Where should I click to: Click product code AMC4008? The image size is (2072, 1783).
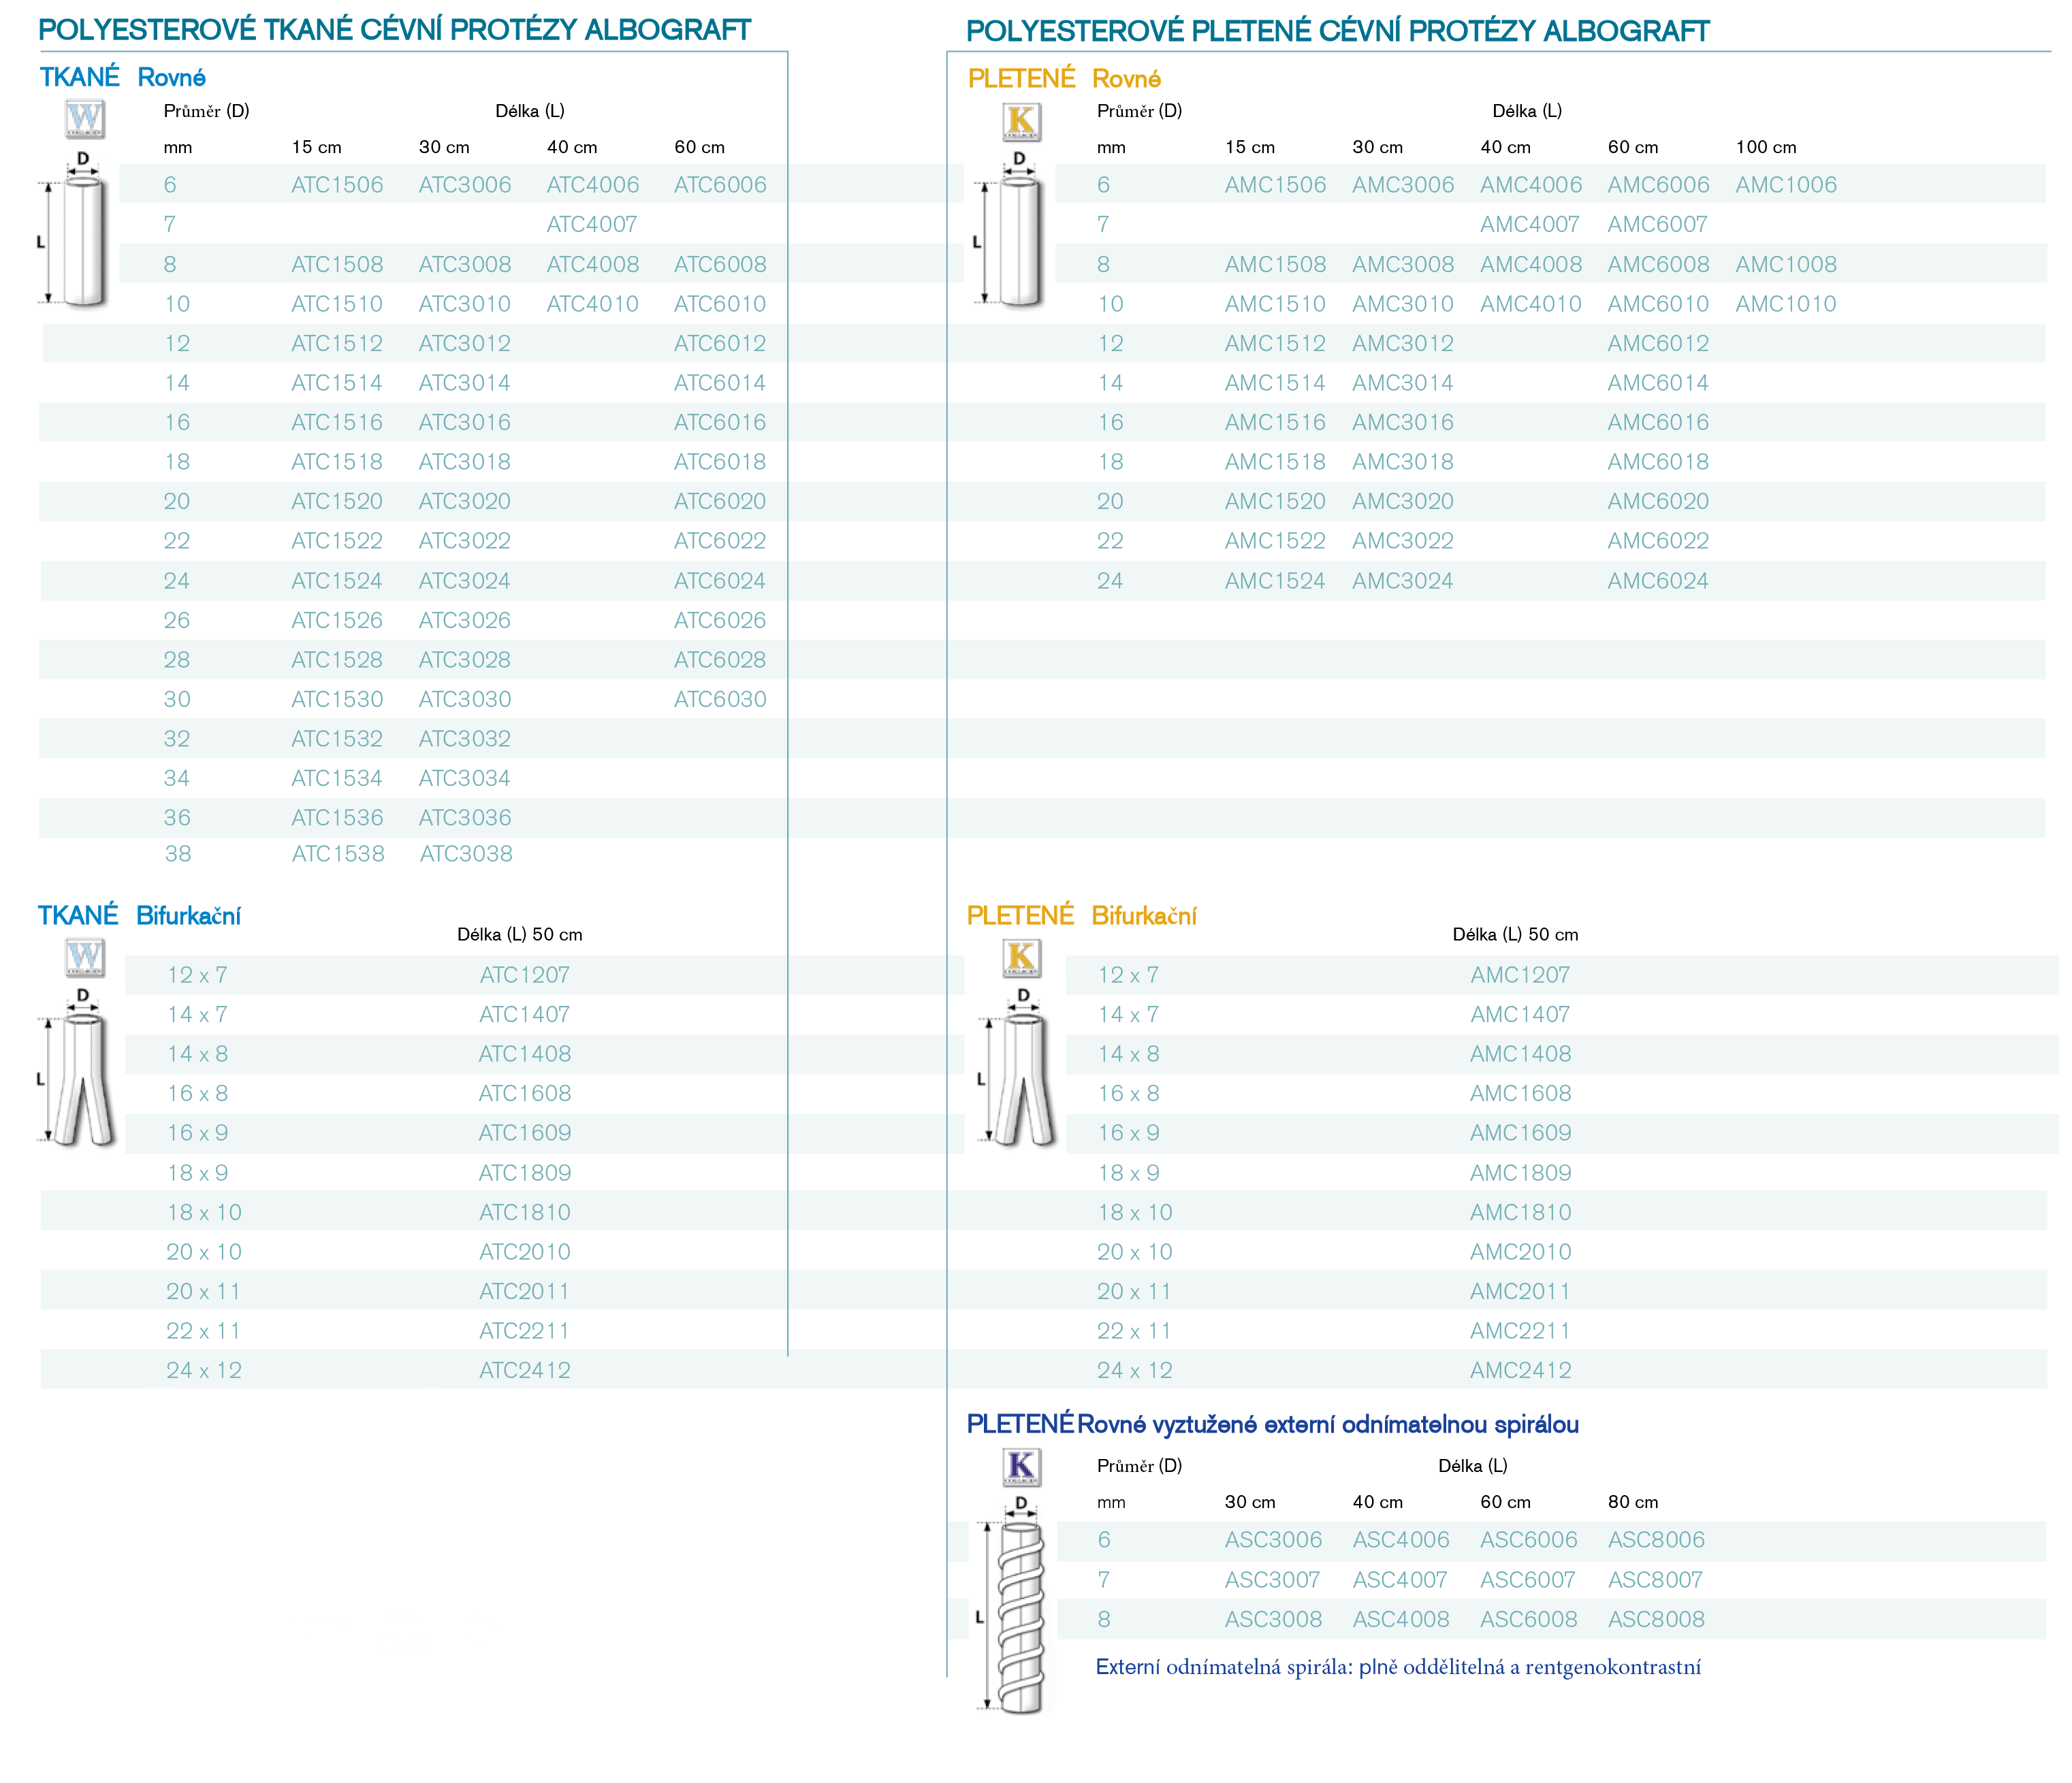(x=1531, y=264)
